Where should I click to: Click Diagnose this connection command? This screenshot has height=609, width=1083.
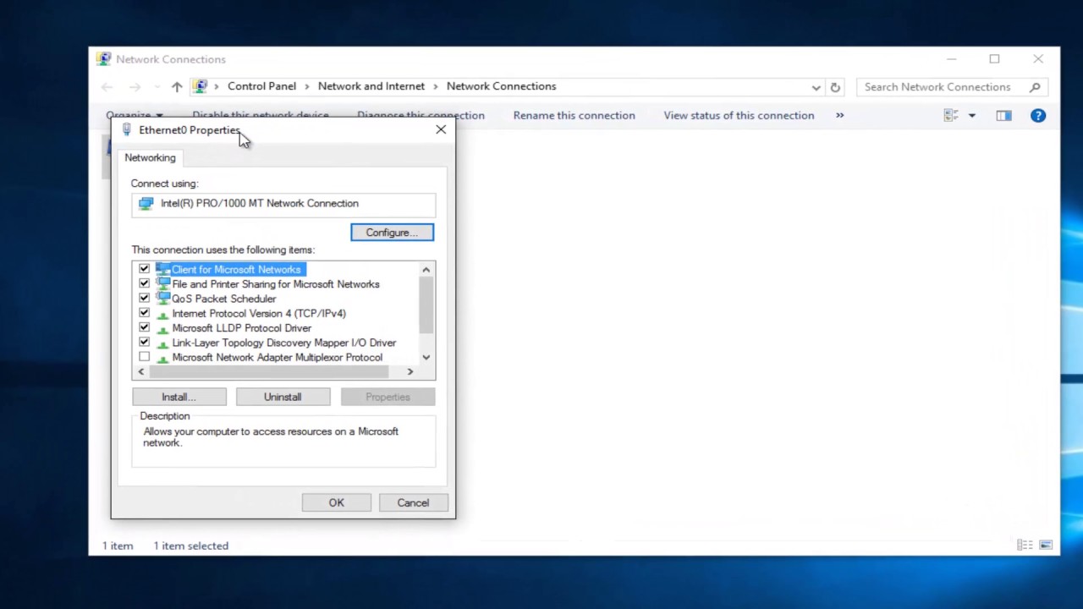[421, 115]
